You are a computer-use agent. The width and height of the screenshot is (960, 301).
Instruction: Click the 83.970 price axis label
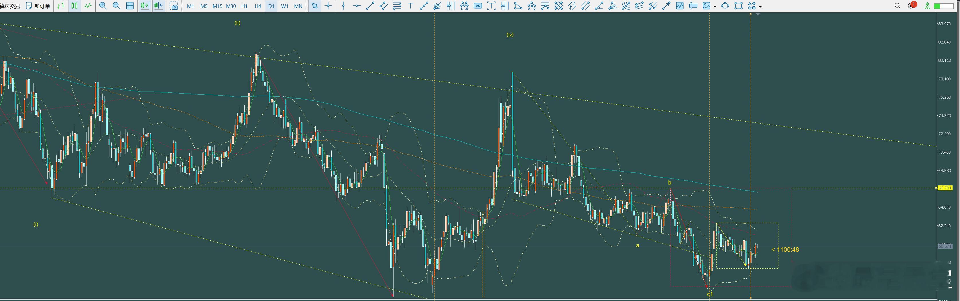point(944,24)
